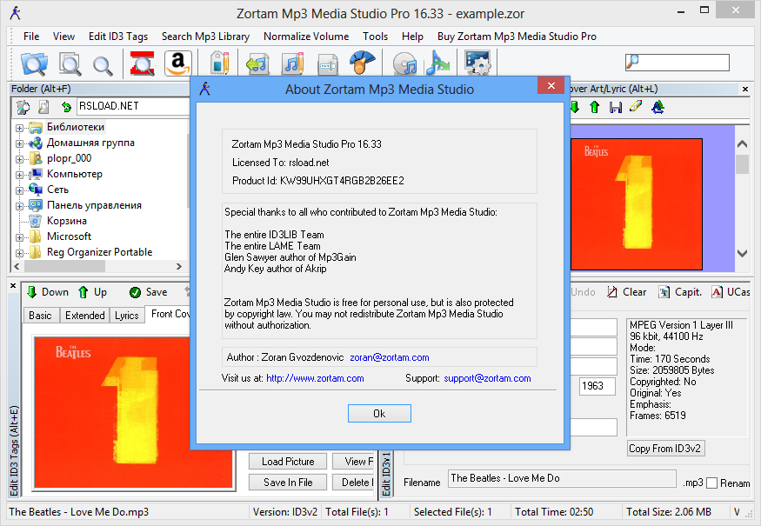Expand the Reg Organizer Portable node
This screenshot has width=761, height=526.
[x=19, y=253]
